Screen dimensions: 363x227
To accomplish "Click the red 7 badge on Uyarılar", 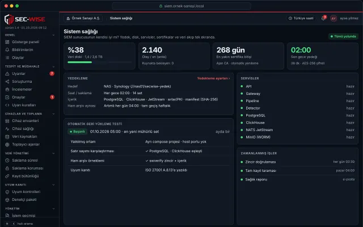I will point(52,74).
